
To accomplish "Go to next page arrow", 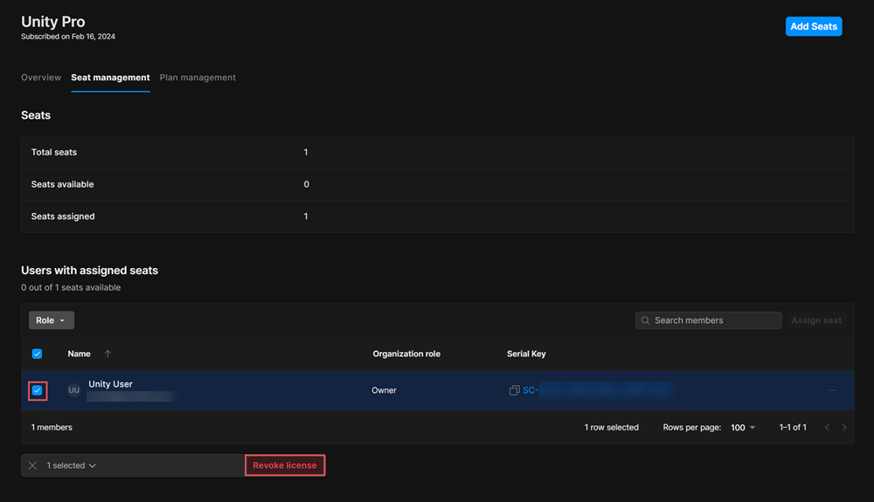I will (844, 428).
